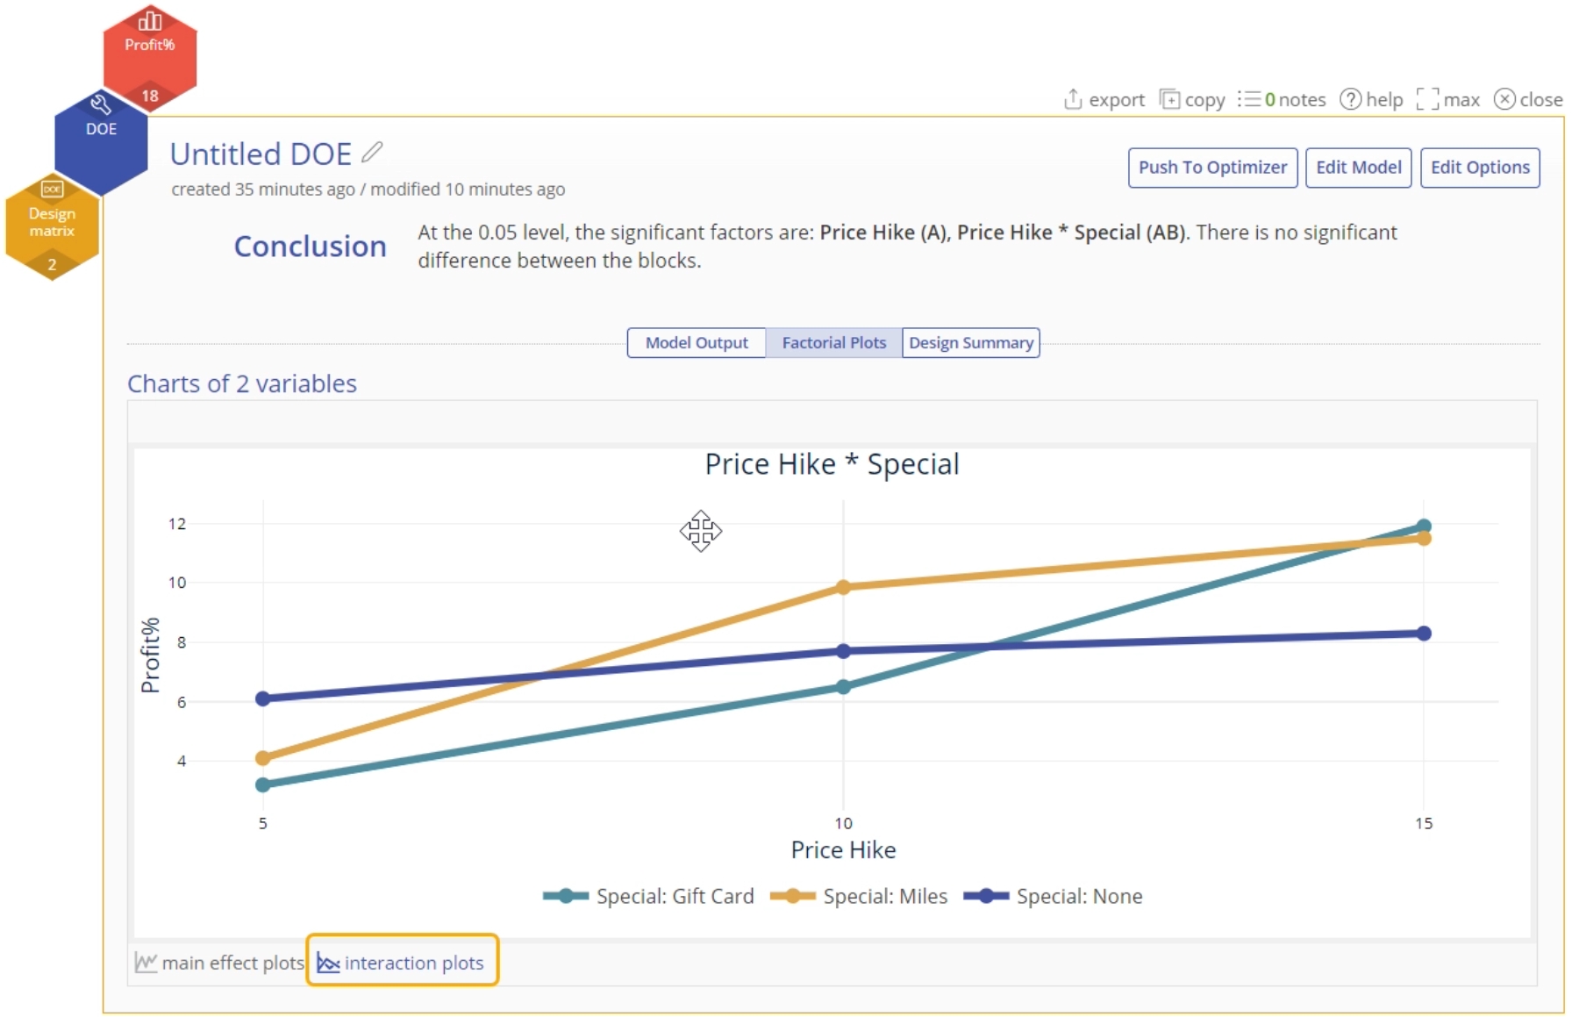Open Edit Model
The height and width of the screenshot is (1017, 1572).
click(1358, 168)
